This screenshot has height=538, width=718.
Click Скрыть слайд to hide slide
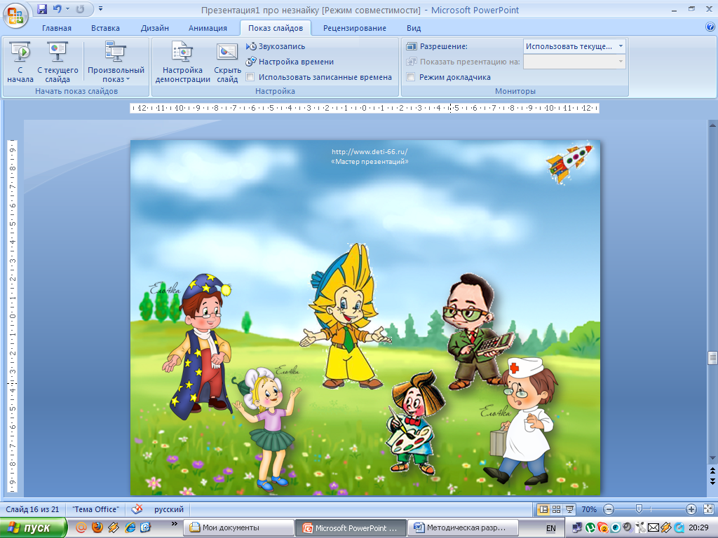point(227,62)
